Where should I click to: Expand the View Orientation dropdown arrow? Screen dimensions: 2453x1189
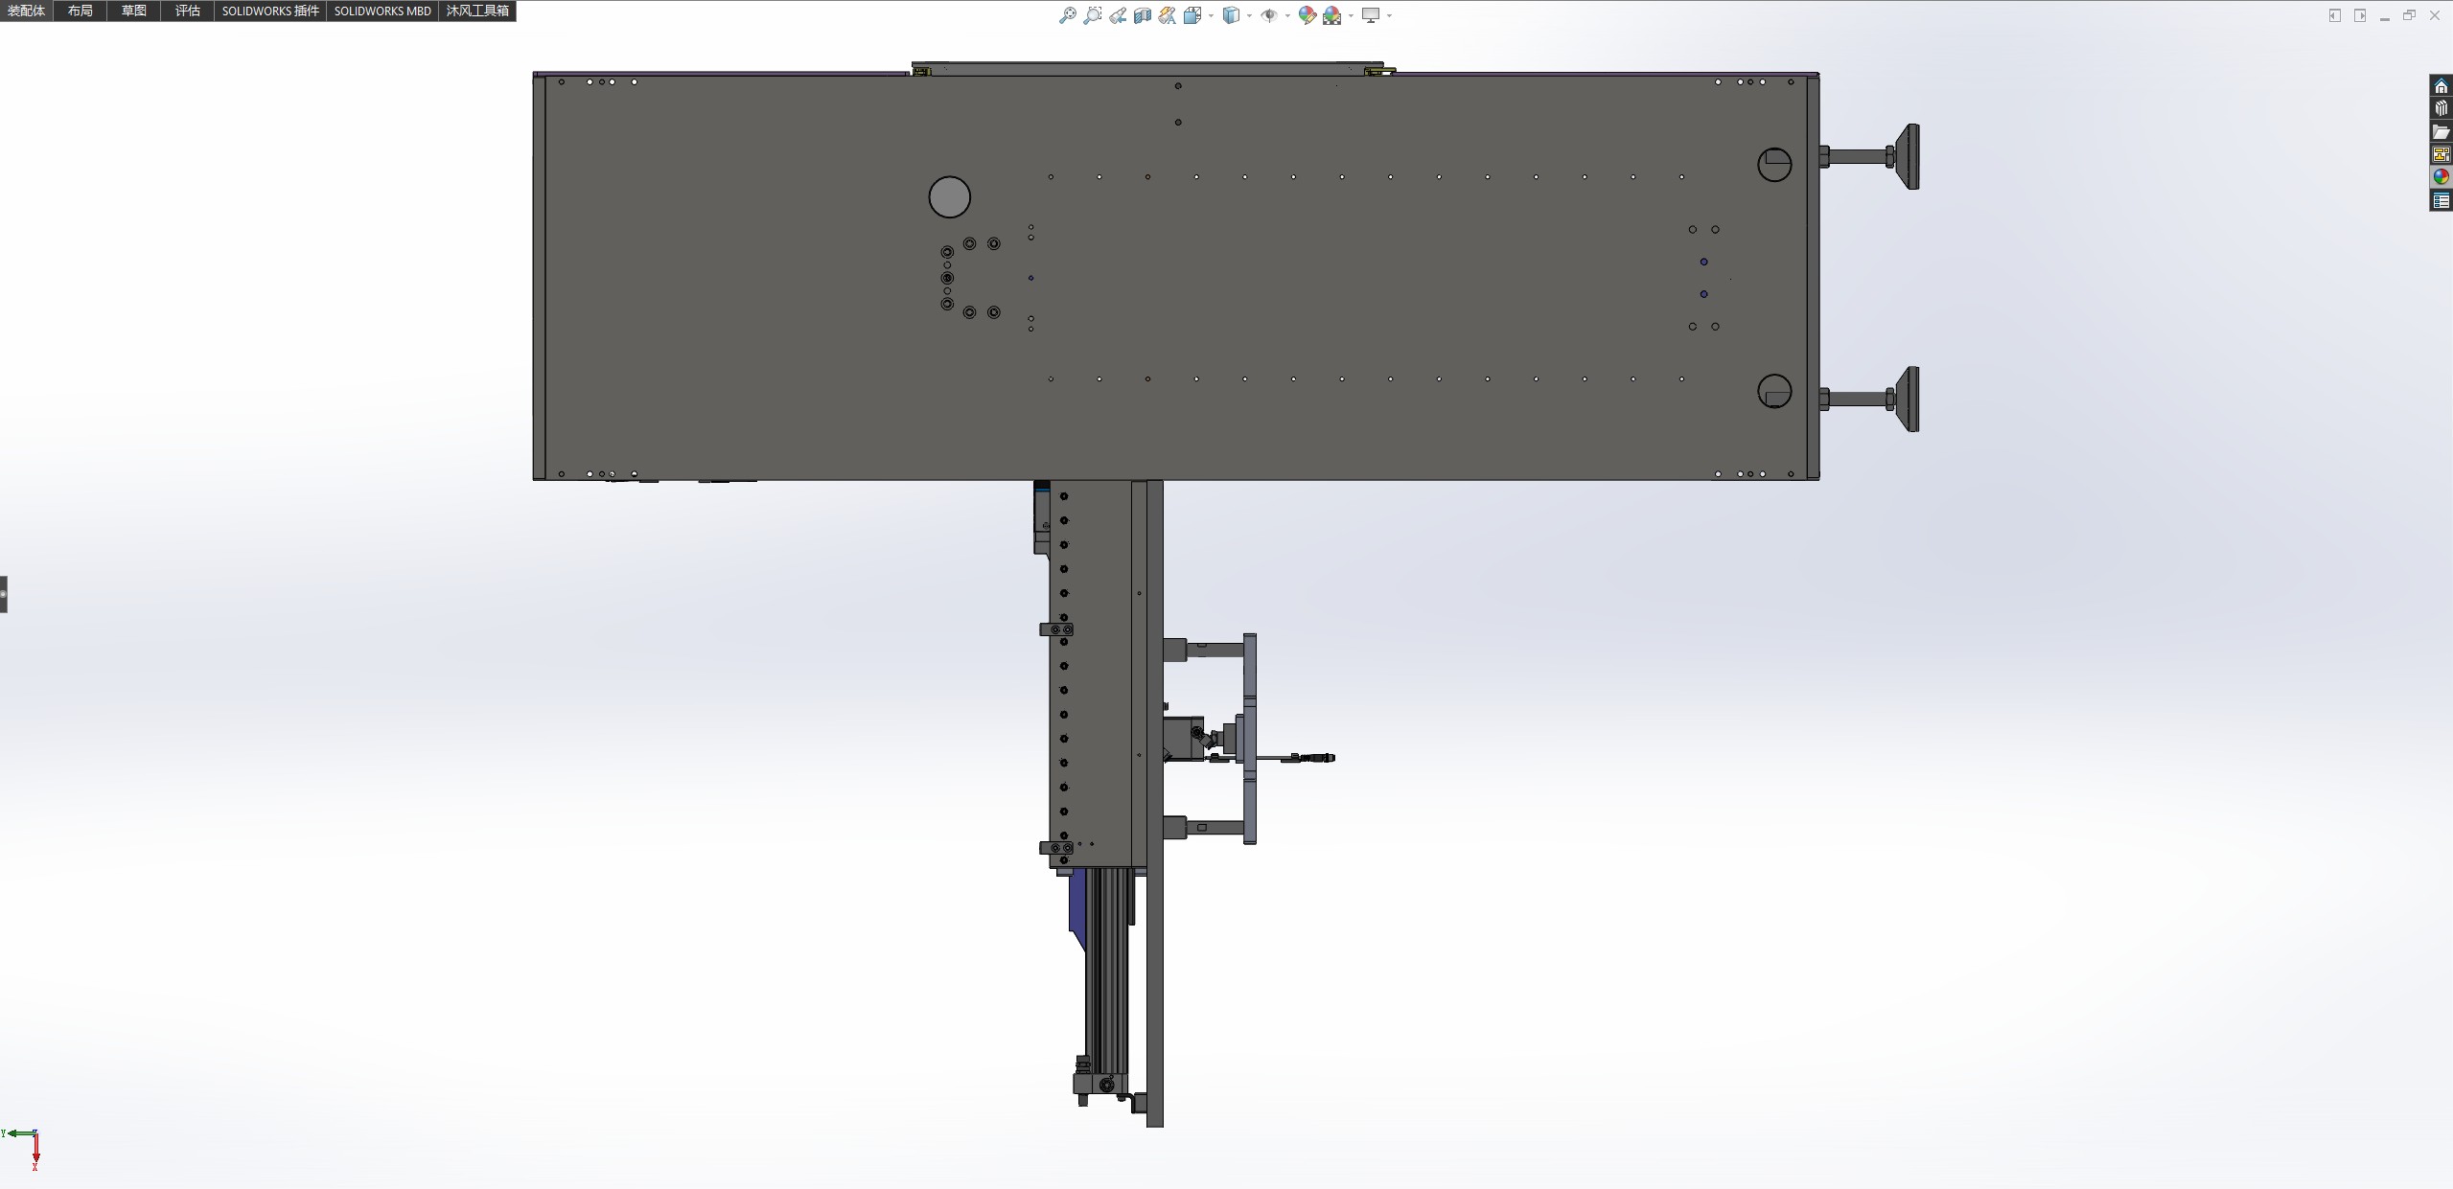click(x=1211, y=15)
